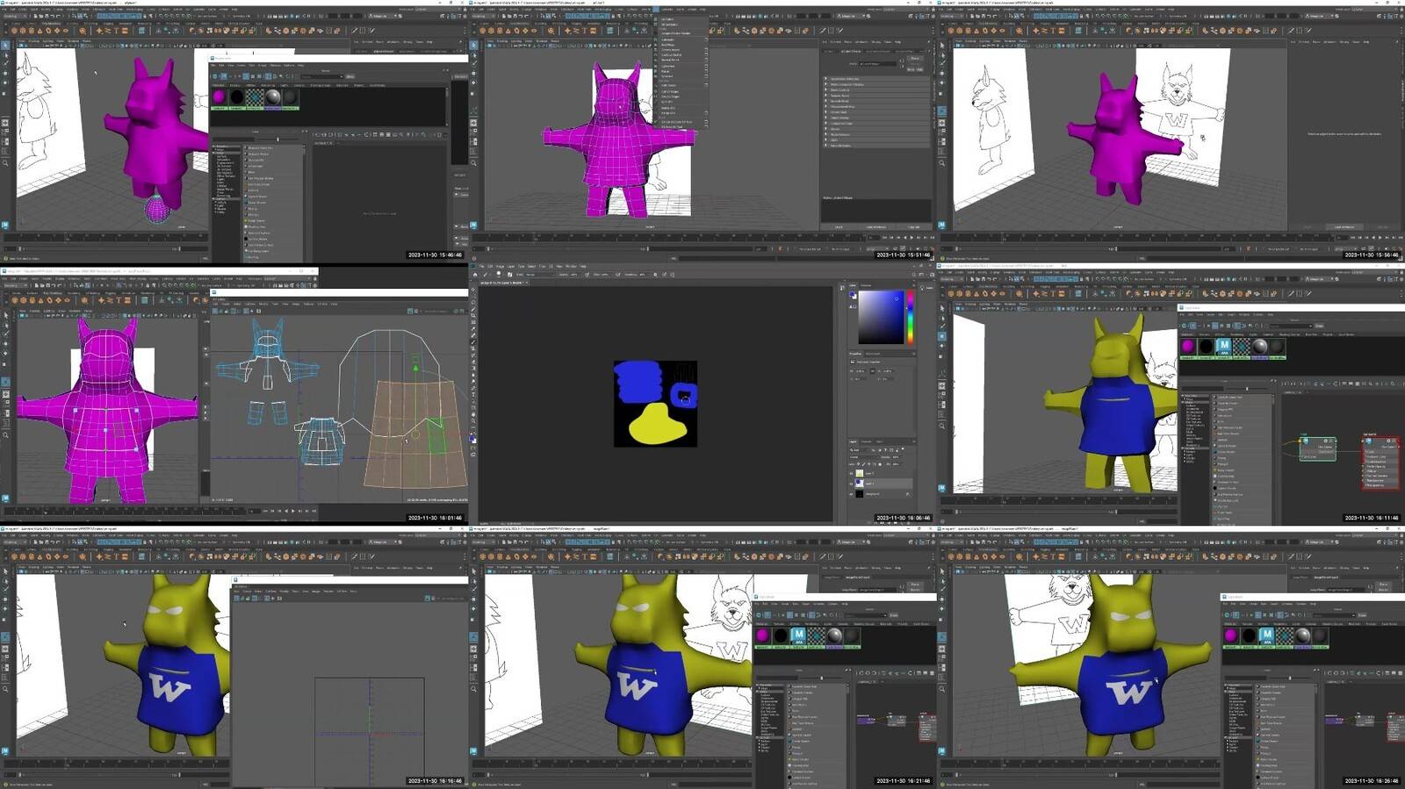This screenshot has width=1405, height=789.
Task: Click the Focus button in 16:26:46 Attribute Editor
Action: [1384, 585]
